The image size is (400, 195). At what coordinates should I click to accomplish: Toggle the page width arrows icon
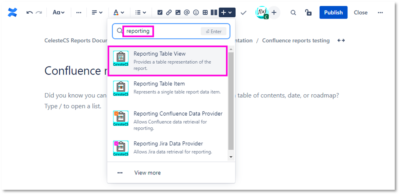[x=341, y=40]
